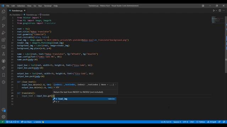
Task: Split the editor to the right
Action: tap(220, 11)
